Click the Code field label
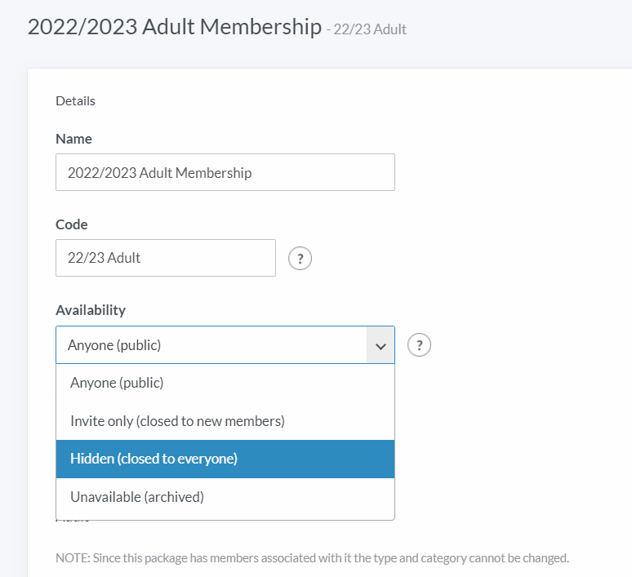 [71, 224]
